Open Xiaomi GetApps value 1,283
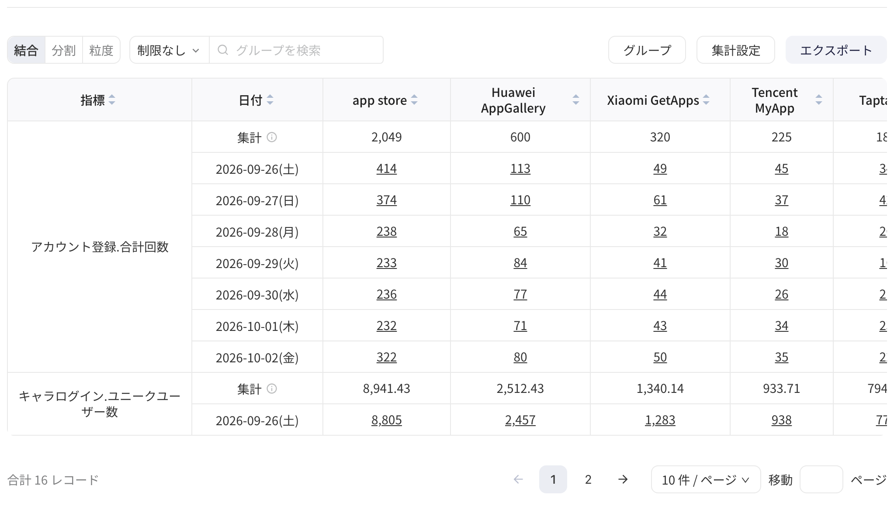Image resolution: width=894 pixels, height=523 pixels. [x=660, y=420]
